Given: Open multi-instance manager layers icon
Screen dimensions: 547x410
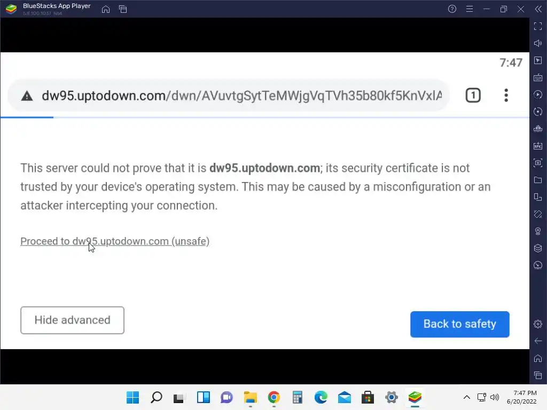Looking at the screenshot, I should pyautogui.click(x=538, y=248).
